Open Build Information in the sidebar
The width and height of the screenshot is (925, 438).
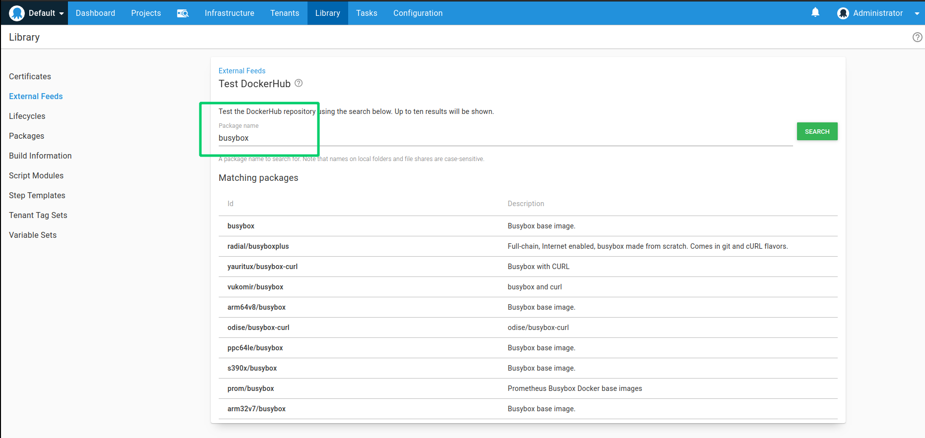point(40,156)
